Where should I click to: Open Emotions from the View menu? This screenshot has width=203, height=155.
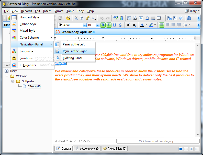click(32, 58)
